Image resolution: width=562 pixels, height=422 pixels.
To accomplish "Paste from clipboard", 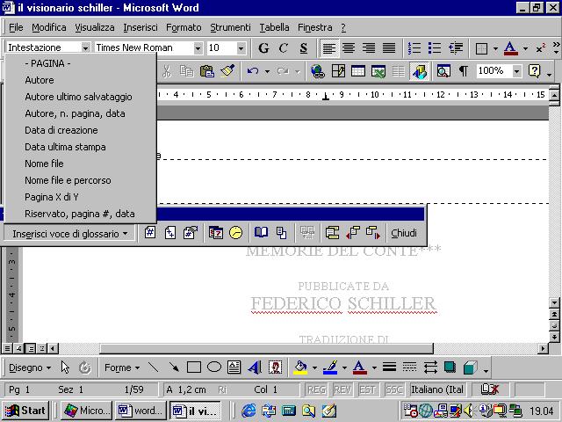I will click(207, 71).
